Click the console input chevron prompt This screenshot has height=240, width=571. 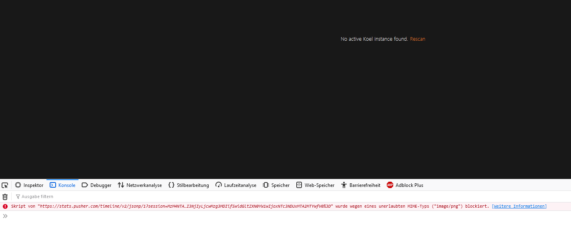5,216
